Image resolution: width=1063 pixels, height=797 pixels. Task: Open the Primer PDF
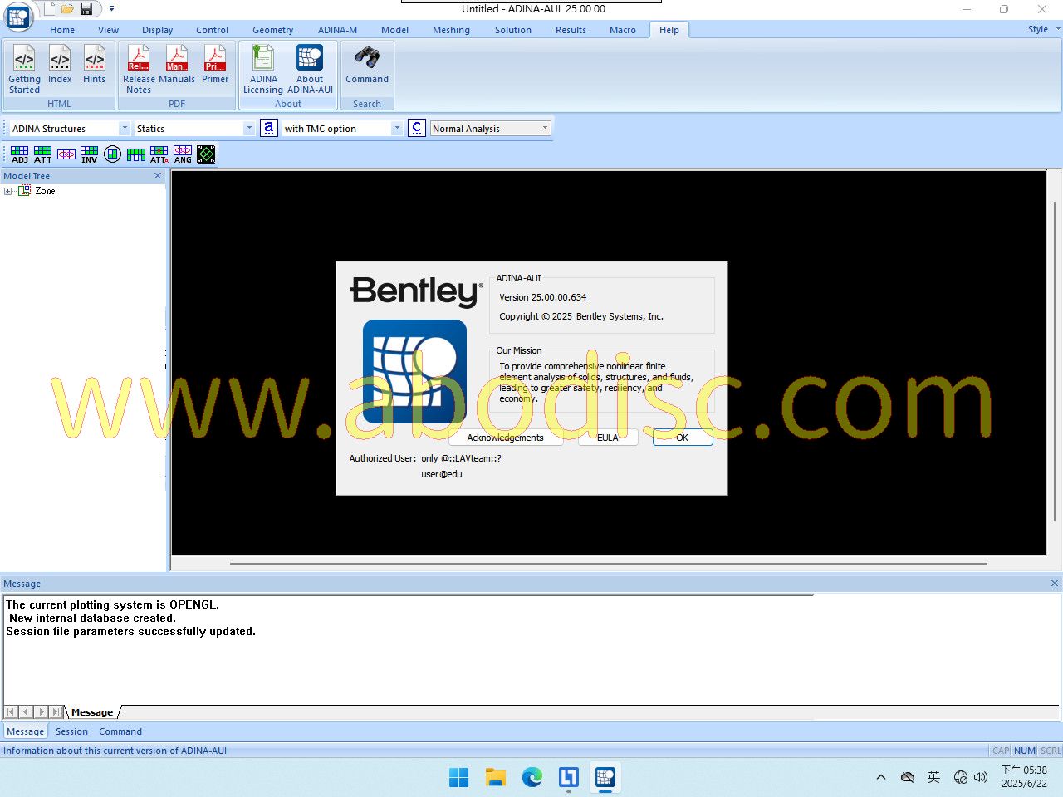(215, 65)
